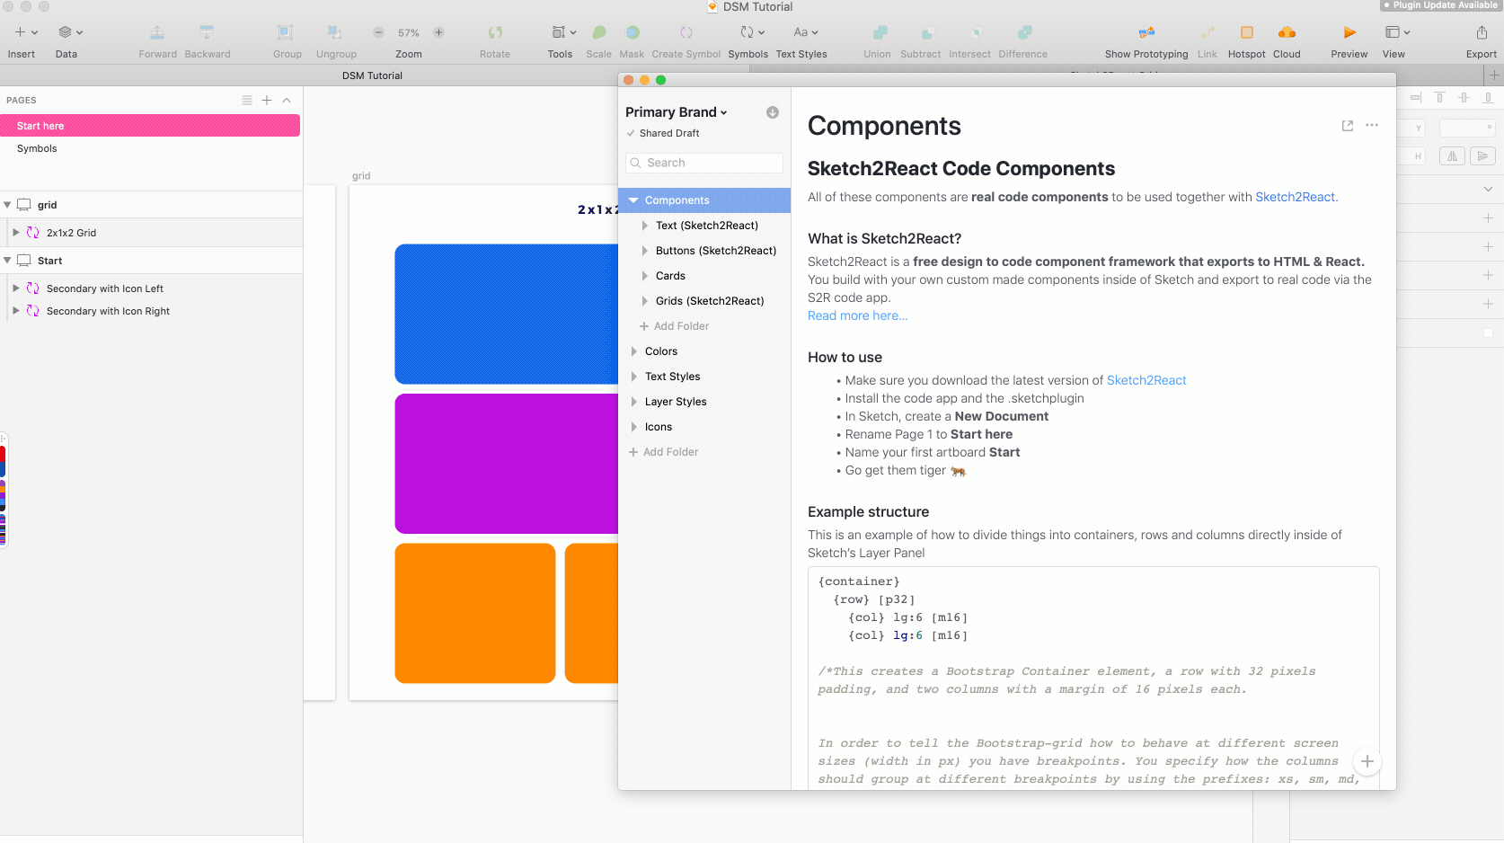Expand the Grids (Sketch2React) folder

point(644,301)
